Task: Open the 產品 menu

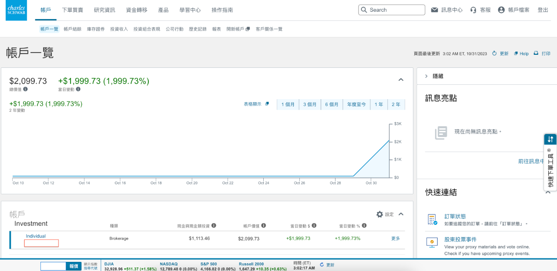Action: pos(163,10)
